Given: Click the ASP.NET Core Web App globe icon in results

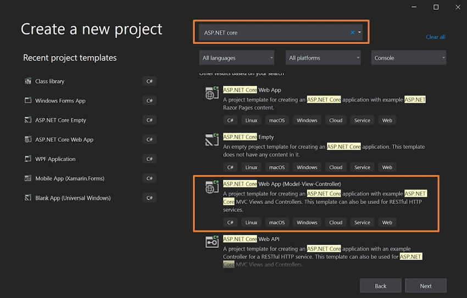Looking at the screenshot, I should point(212,93).
